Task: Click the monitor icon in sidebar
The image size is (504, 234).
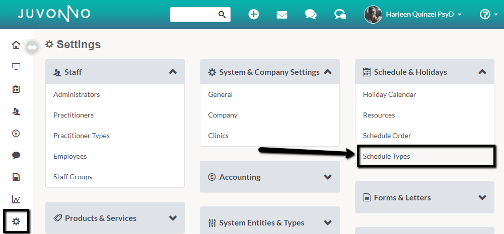Action: click(16, 67)
